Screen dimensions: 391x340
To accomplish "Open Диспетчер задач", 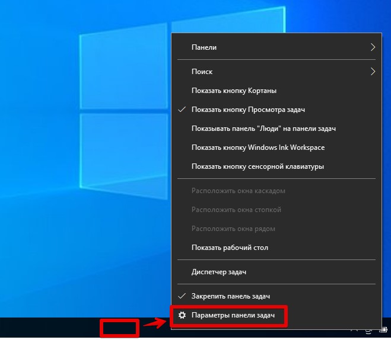I will (276, 272).
